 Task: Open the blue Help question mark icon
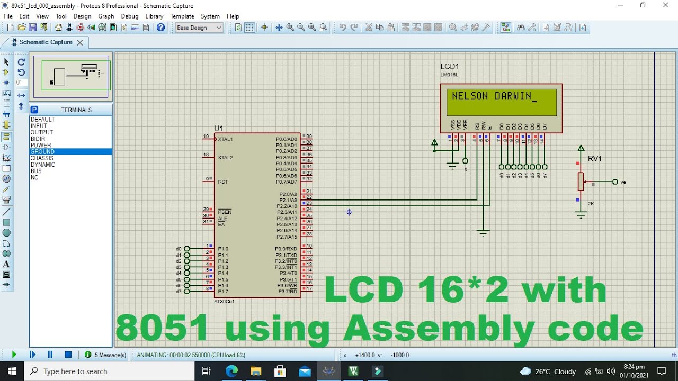pyautogui.click(x=160, y=28)
